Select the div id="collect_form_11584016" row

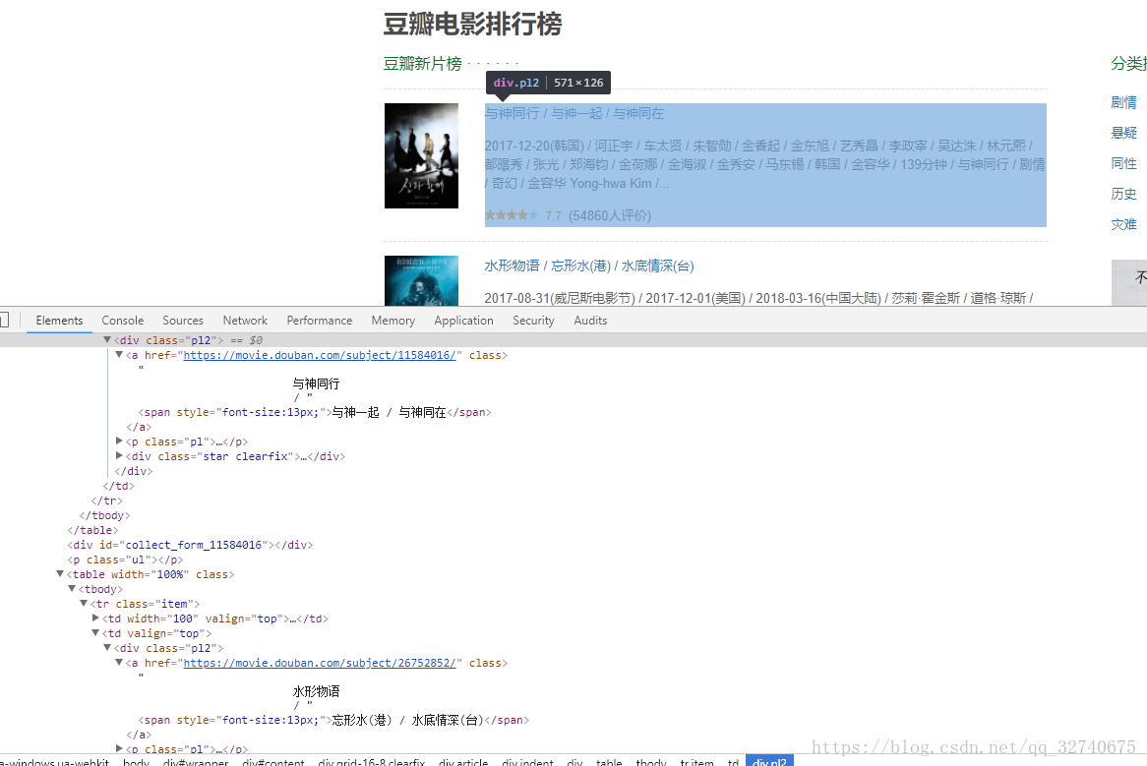(190, 546)
